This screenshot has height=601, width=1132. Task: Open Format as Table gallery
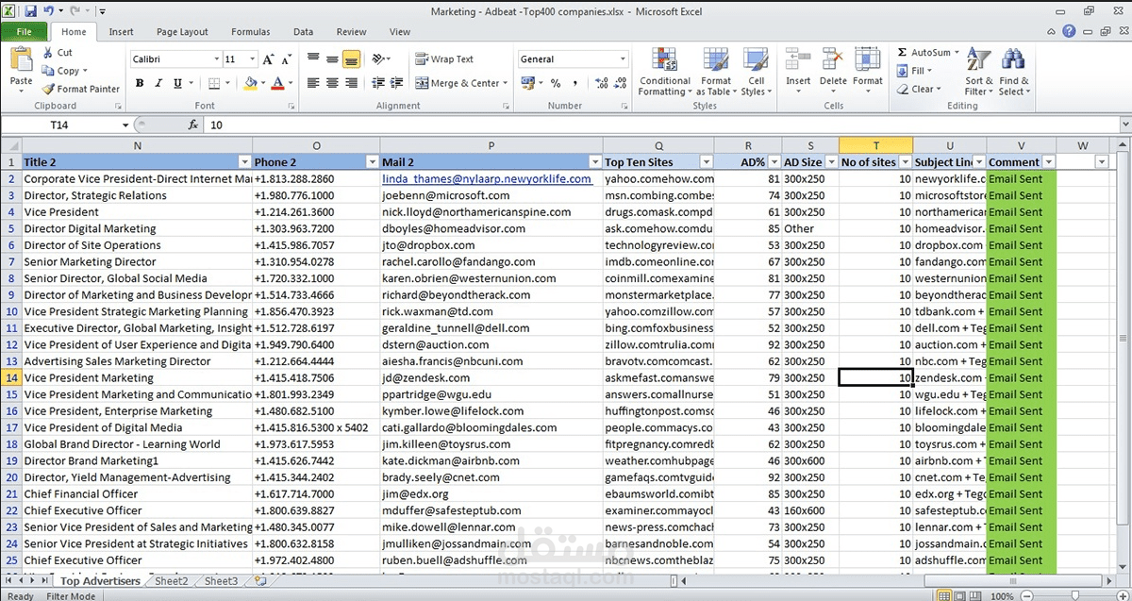point(716,73)
